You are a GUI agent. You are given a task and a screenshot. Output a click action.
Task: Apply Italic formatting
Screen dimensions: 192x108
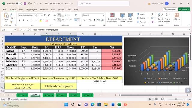[x=23, y=20]
